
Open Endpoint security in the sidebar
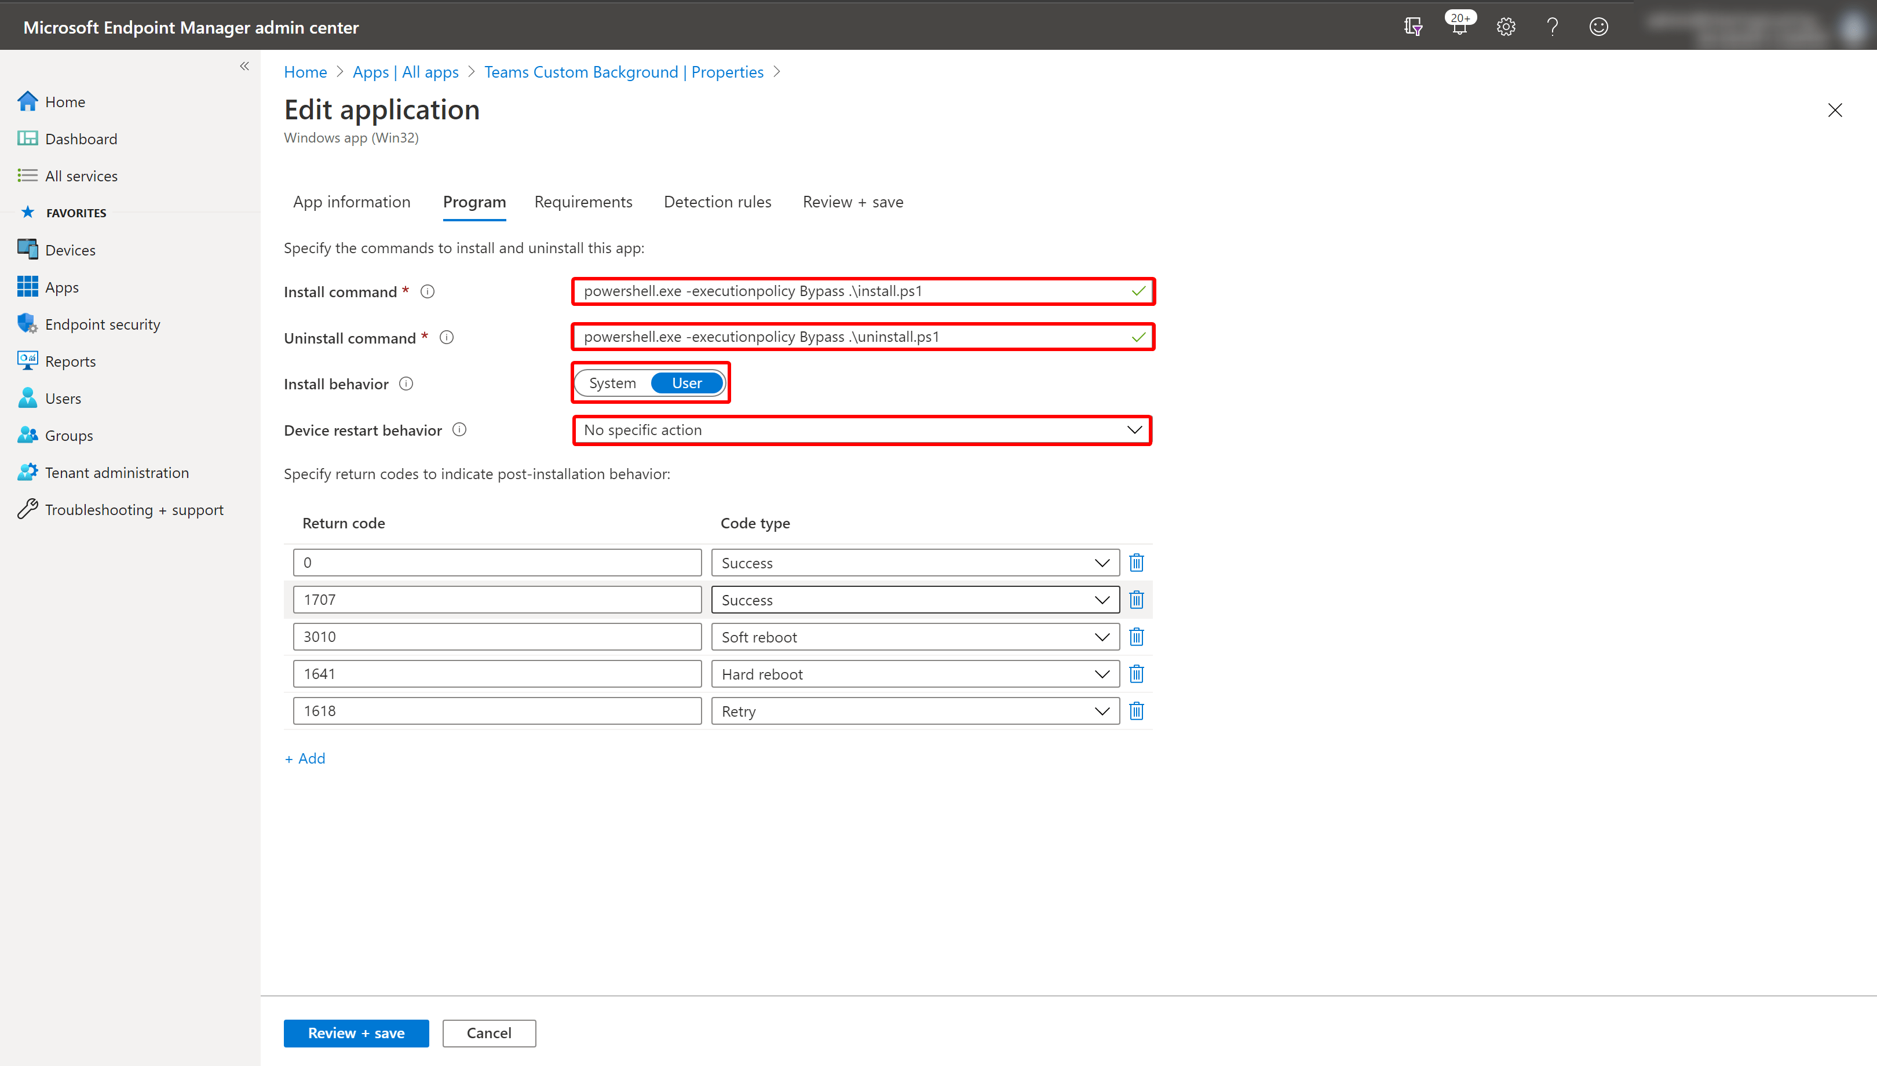click(103, 324)
